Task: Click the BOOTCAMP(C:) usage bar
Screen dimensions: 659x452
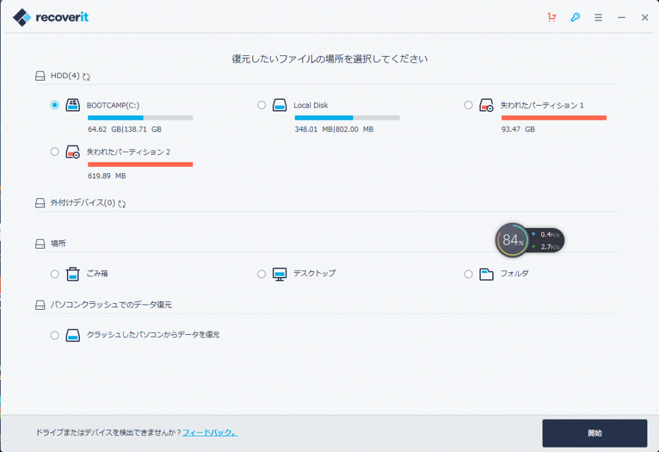Action: (x=140, y=118)
